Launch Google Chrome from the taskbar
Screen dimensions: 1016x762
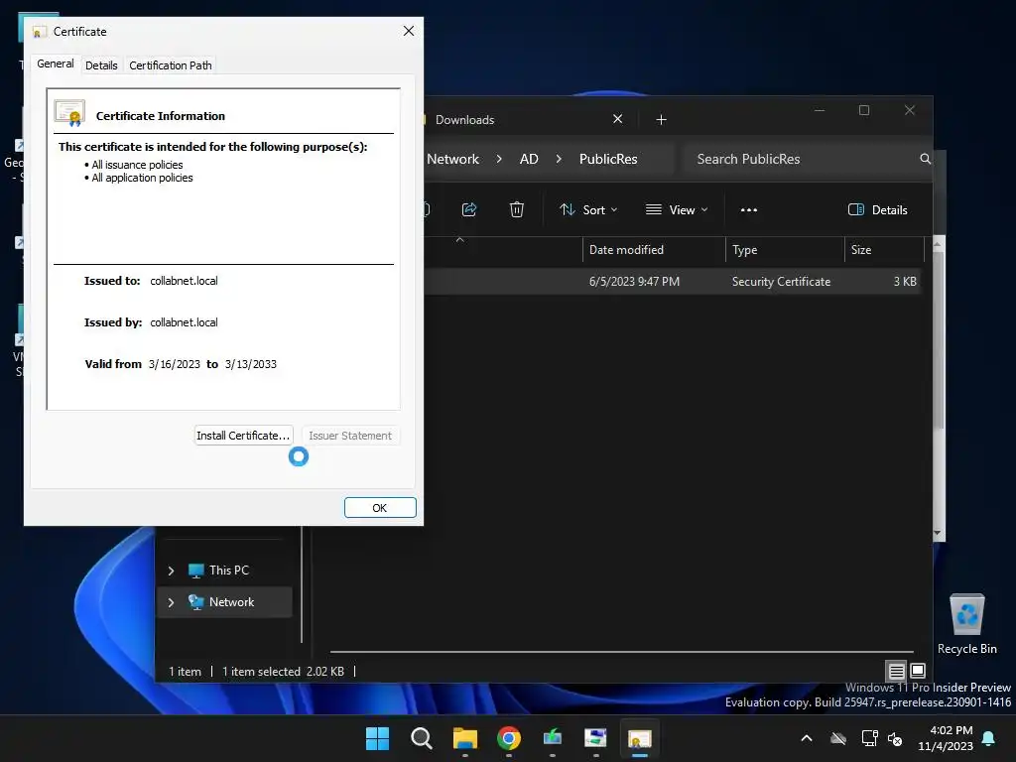click(509, 738)
